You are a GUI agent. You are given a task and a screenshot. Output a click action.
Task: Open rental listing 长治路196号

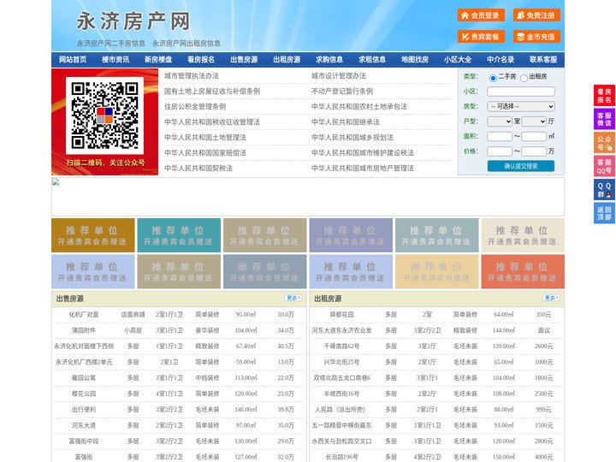point(341,457)
